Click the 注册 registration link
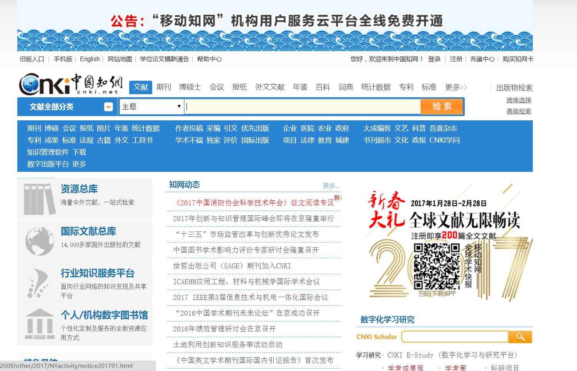The height and width of the screenshot is (371, 577). 456,59
